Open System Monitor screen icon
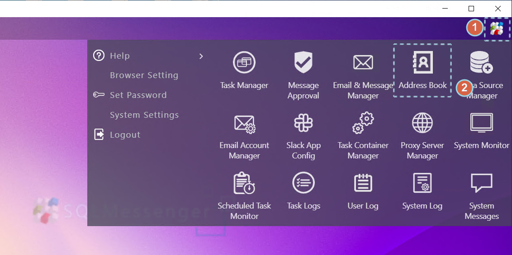This screenshot has height=255, width=512. [x=482, y=122]
